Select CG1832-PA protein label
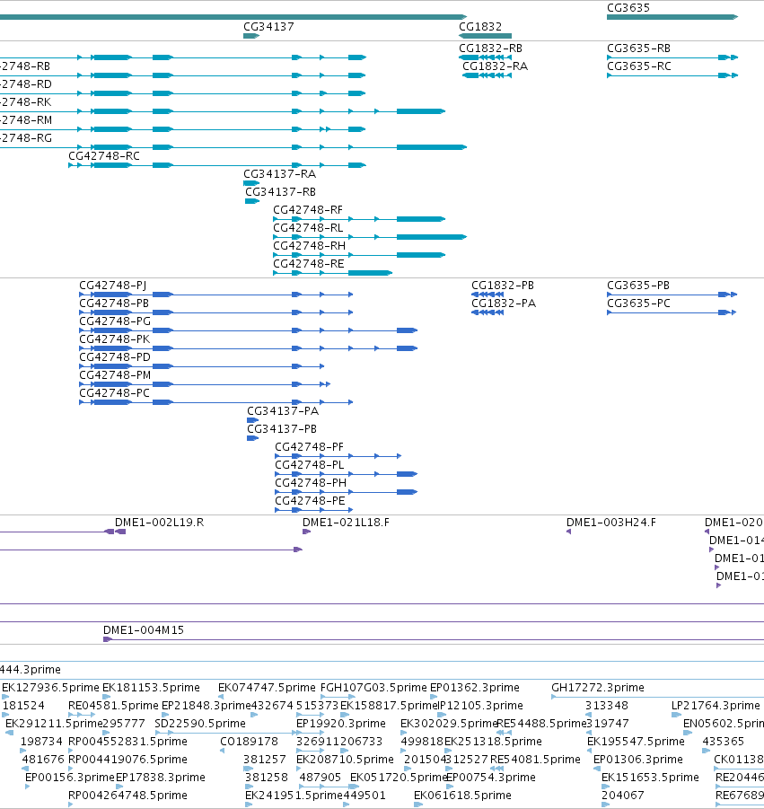 [504, 303]
